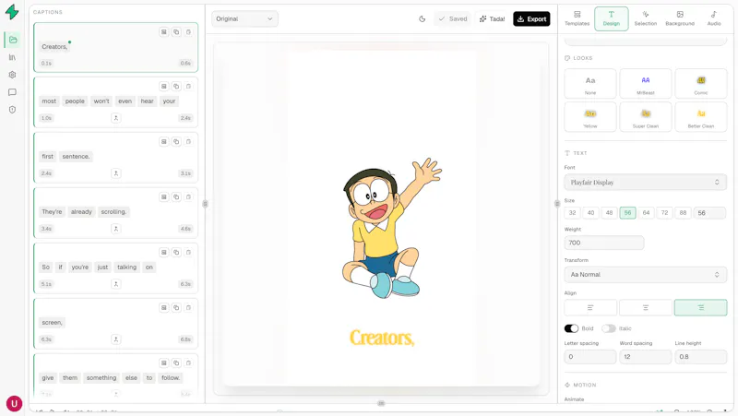Screen dimensions: 738x416
Task: Delete the 'So if you're just' caption
Action: [188, 252]
